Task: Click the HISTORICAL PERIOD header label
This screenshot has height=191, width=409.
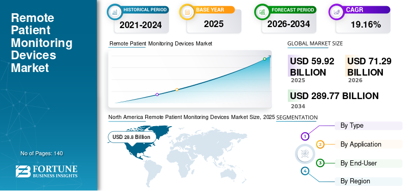Action: click(145, 10)
